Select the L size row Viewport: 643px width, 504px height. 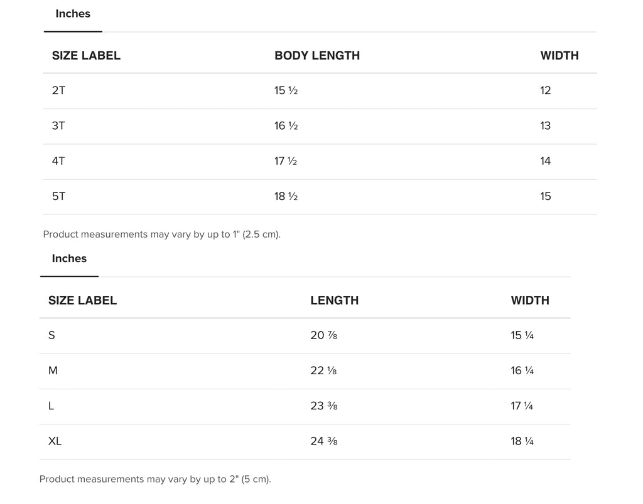coord(305,406)
